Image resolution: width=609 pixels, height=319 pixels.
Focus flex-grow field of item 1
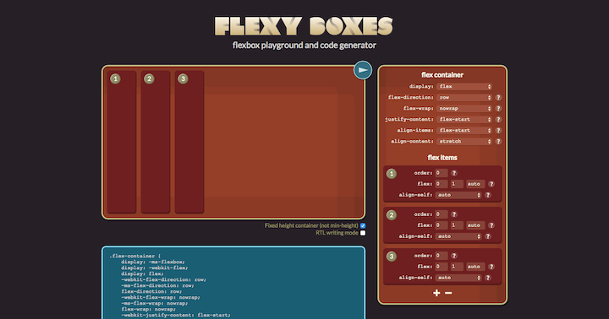pyautogui.click(x=442, y=184)
